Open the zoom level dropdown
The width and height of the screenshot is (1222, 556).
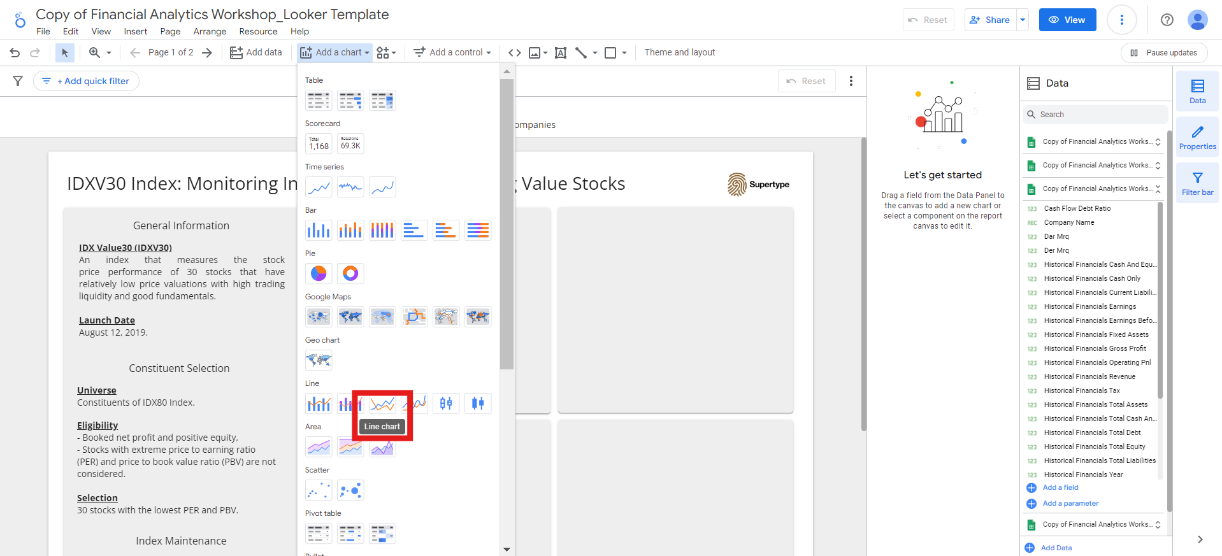tap(100, 53)
